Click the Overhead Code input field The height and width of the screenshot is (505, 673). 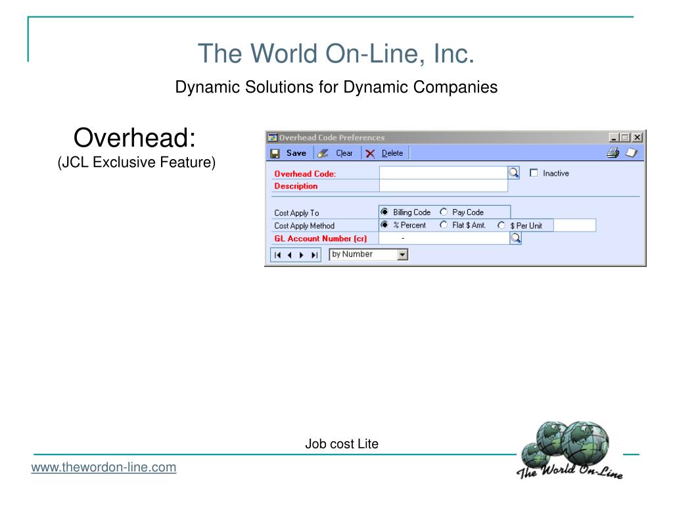click(444, 173)
